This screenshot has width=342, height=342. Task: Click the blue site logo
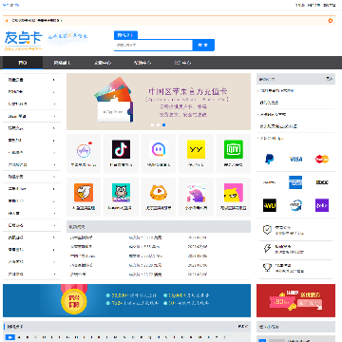pos(24,41)
